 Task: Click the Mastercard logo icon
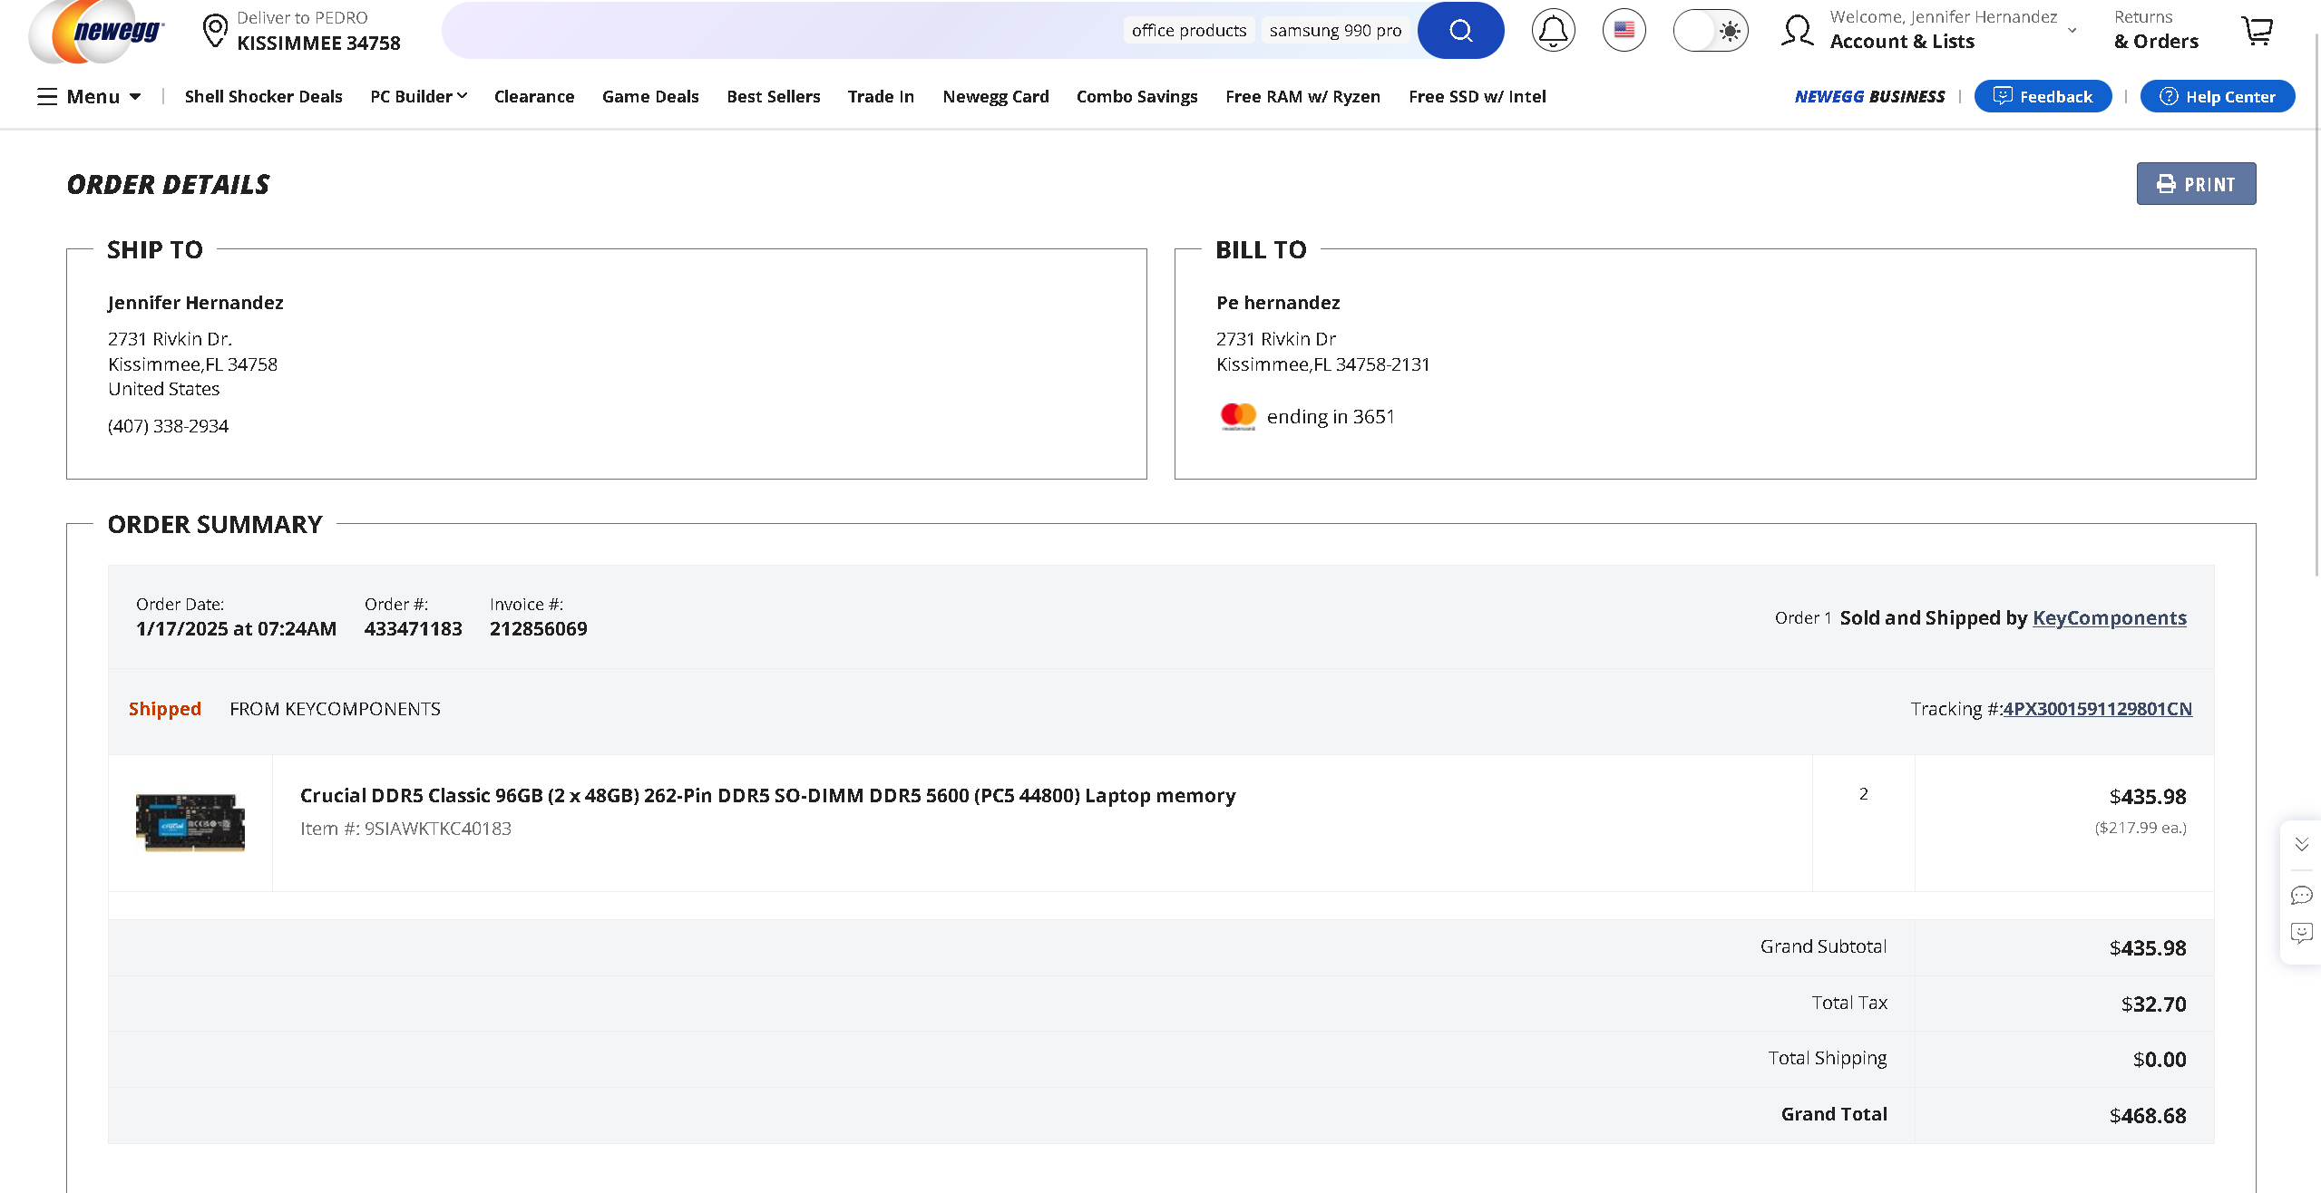(1238, 417)
